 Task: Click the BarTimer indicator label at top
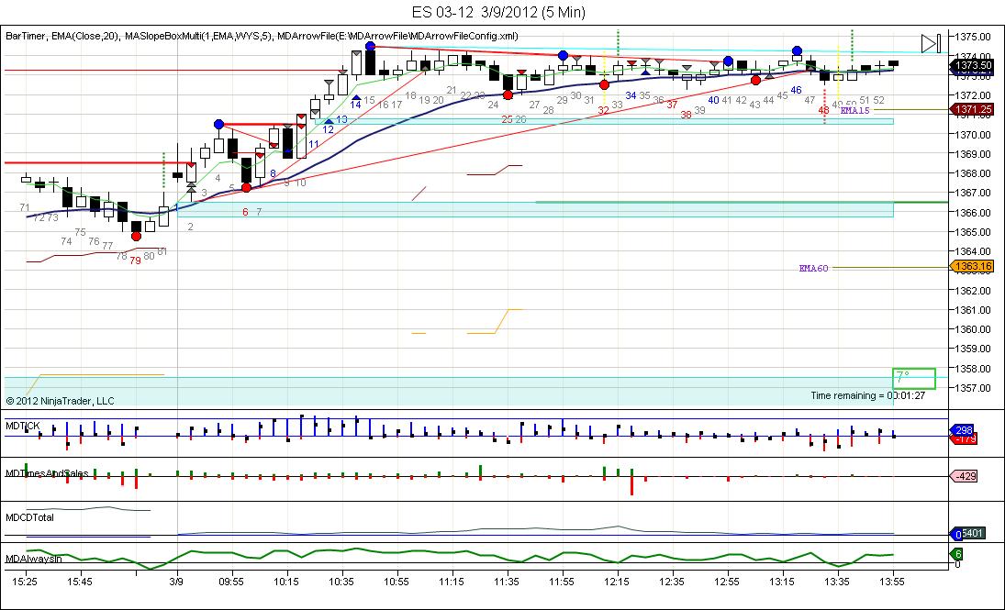pyautogui.click(x=25, y=37)
